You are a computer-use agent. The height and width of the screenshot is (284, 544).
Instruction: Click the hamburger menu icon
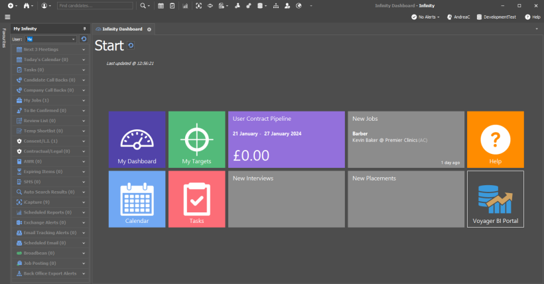[7, 16]
